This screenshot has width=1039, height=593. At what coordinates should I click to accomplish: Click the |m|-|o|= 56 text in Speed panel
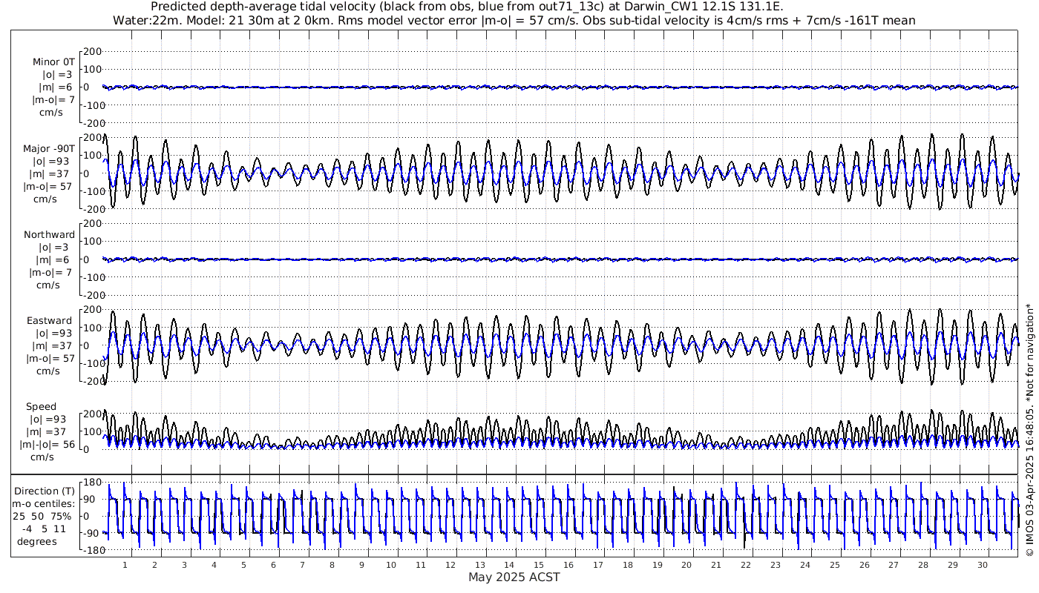coord(47,445)
